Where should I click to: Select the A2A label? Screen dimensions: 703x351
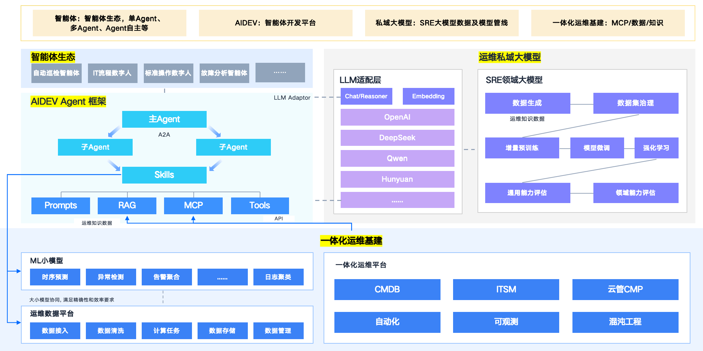click(x=164, y=135)
